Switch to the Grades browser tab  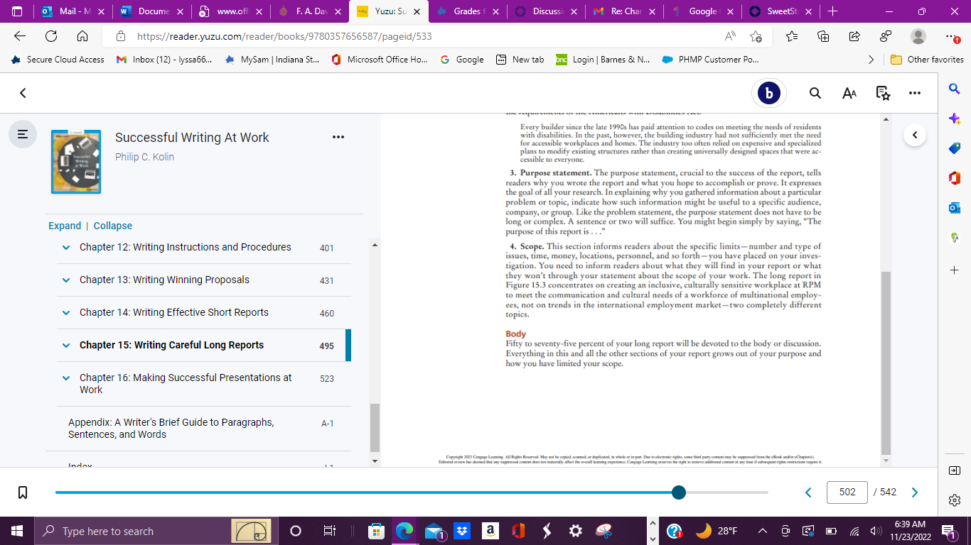(x=466, y=11)
